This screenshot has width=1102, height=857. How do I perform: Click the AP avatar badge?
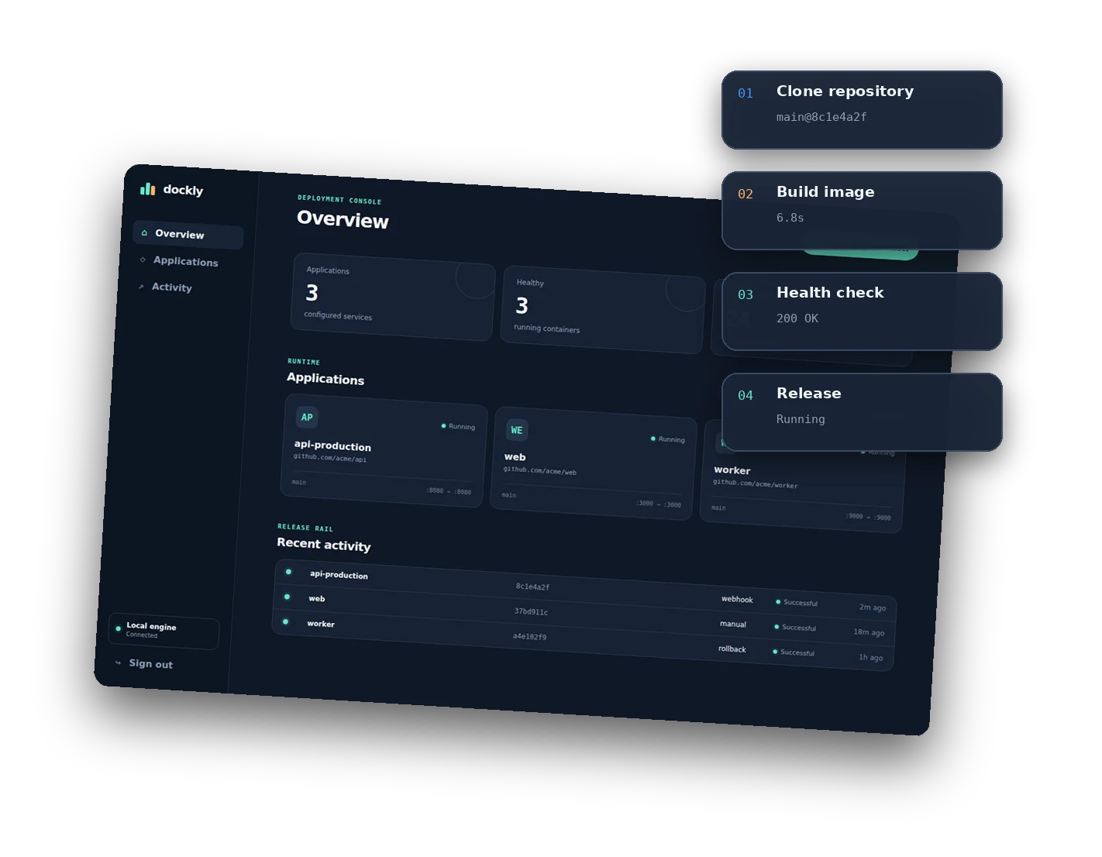[x=307, y=417]
